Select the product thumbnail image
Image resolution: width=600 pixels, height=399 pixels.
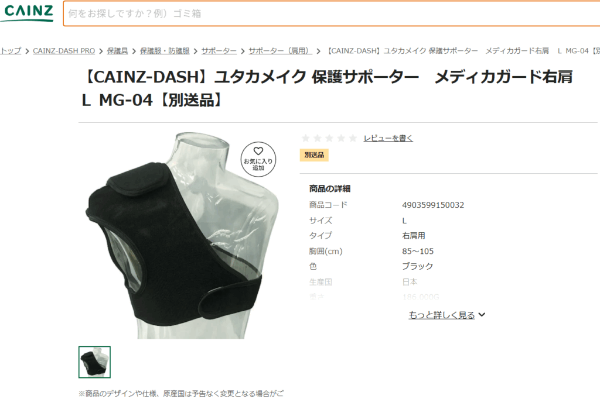point(94,362)
